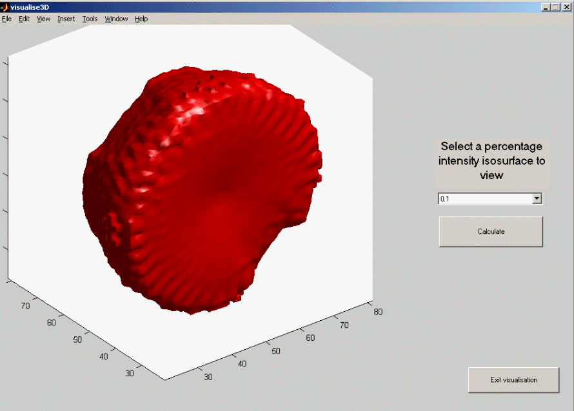The height and width of the screenshot is (411, 574).
Task: Open the Tools menu
Action: tap(90, 19)
